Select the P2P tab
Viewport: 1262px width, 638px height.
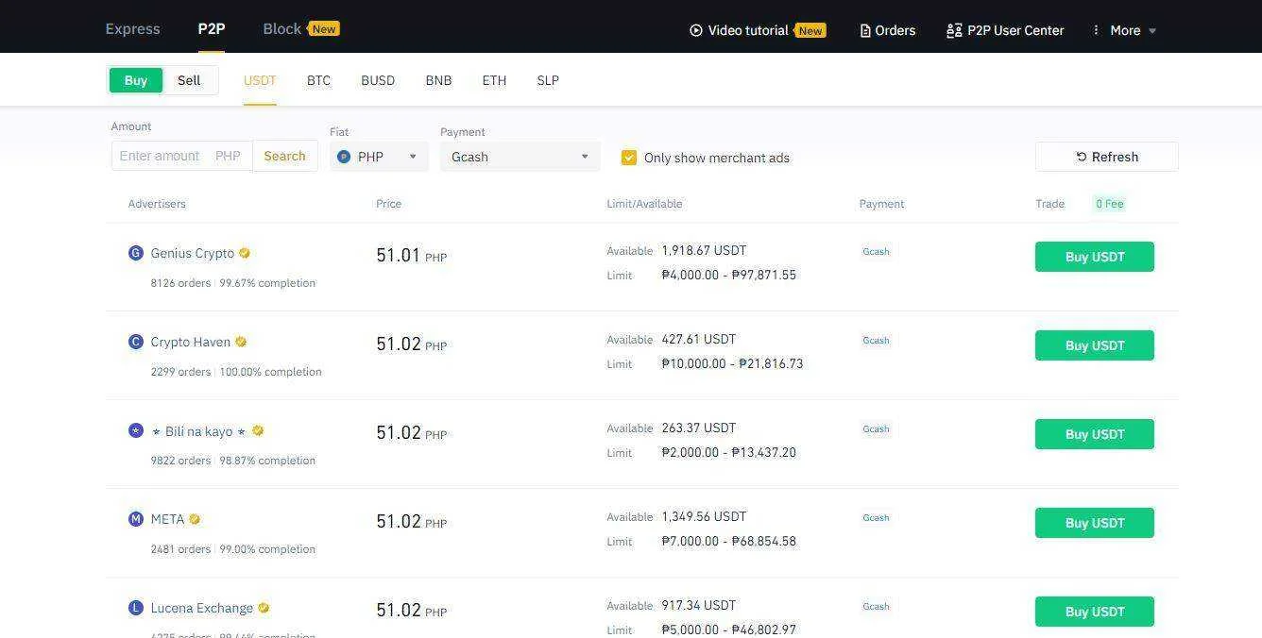point(212,29)
